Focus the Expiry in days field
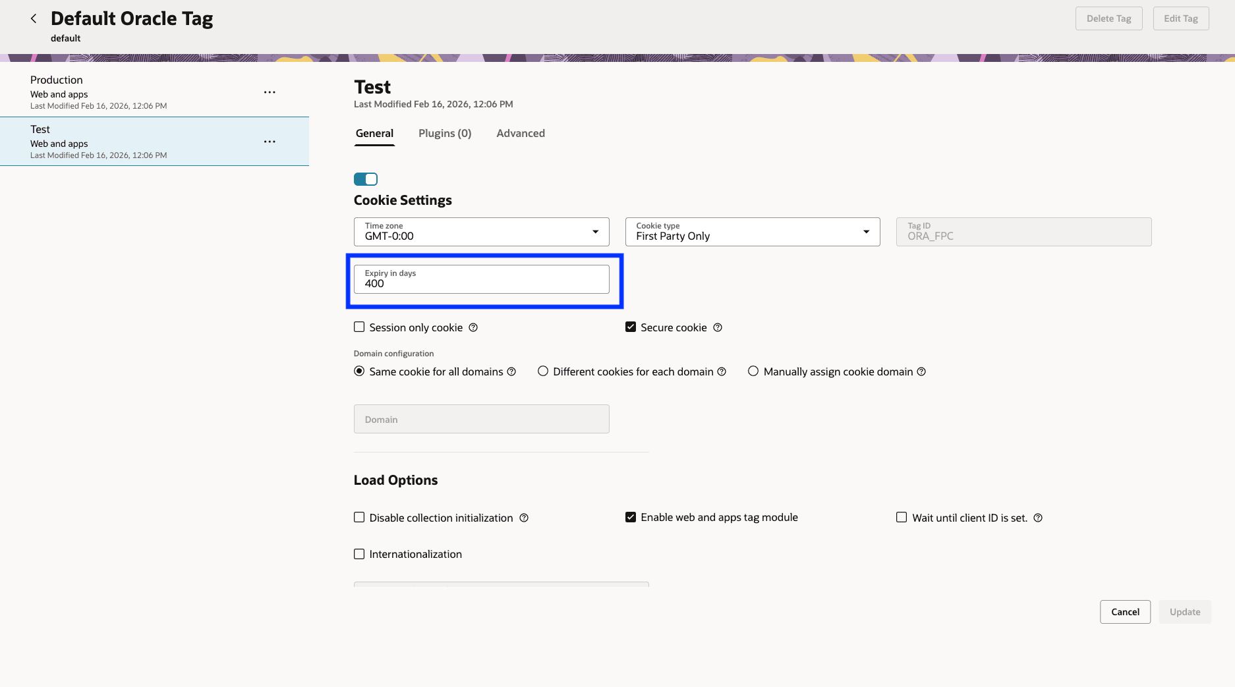1235x687 pixels. [482, 279]
